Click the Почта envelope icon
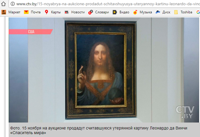Image resolution: width=200 pixels, height=137 pixels. click(26, 12)
